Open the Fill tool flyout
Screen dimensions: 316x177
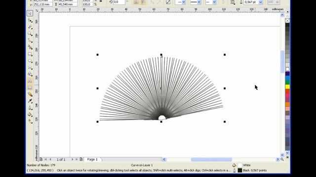click(x=30, y=115)
